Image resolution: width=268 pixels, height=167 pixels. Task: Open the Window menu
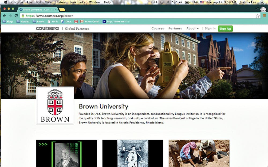(x=95, y=2)
